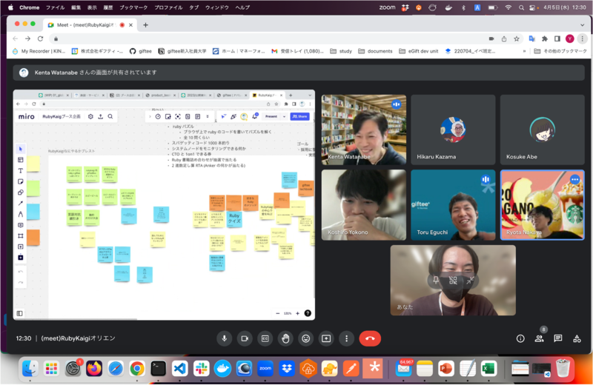
Task: Minimize your self-view tile
Action: tap(470, 280)
